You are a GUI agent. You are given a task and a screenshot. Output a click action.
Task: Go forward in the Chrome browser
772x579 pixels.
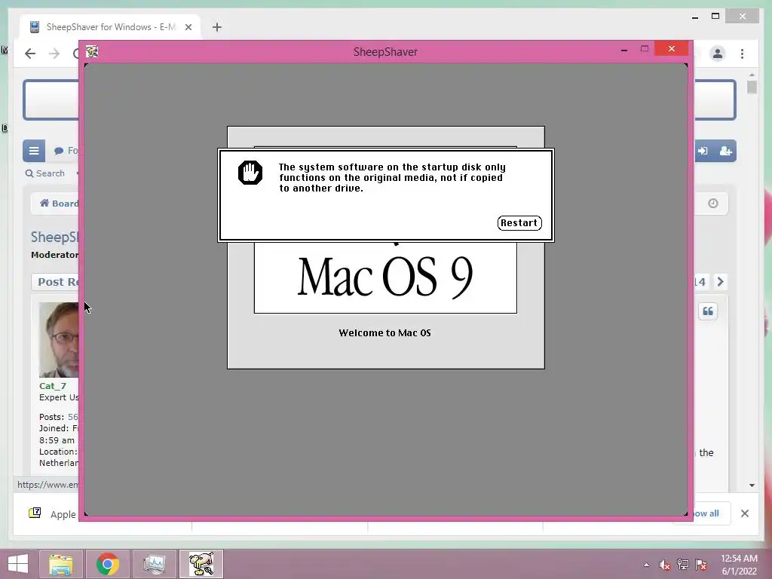click(x=54, y=54)
